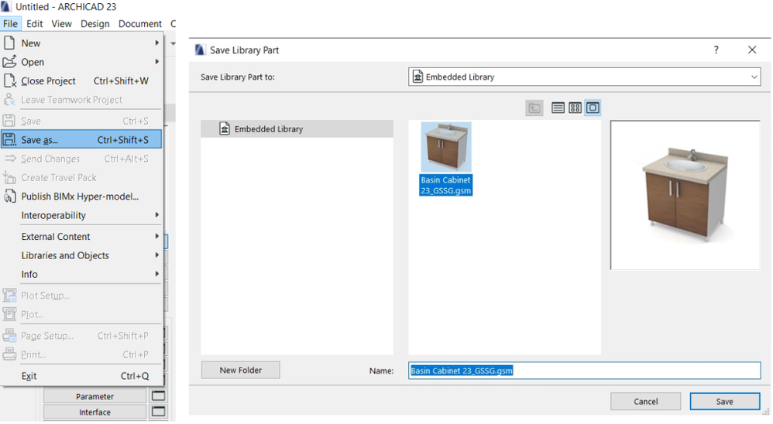Close the Save Library Part dialog

click(752, 50)
